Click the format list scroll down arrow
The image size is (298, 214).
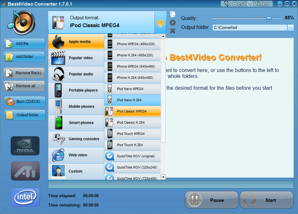point(163,177)
